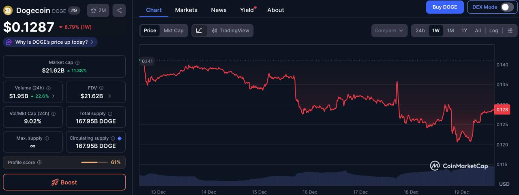Open Why is DOGE's price up today
The height and width of the screenshot is (195, 519).
[50, 42]
